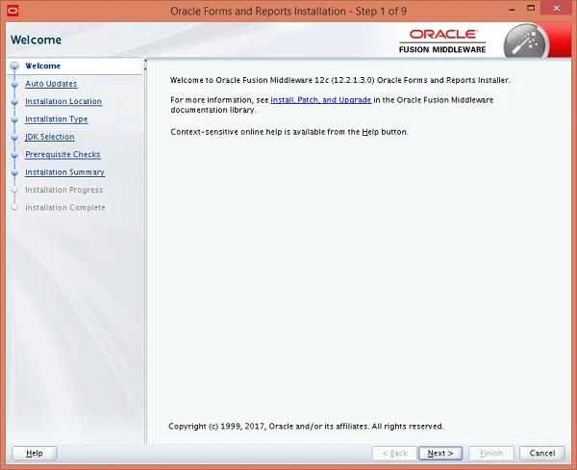Image resolution: width=577 pixels, height=470 pixels.
Task: Click the disabled Finish button
Action: click(x=490, y=453)
